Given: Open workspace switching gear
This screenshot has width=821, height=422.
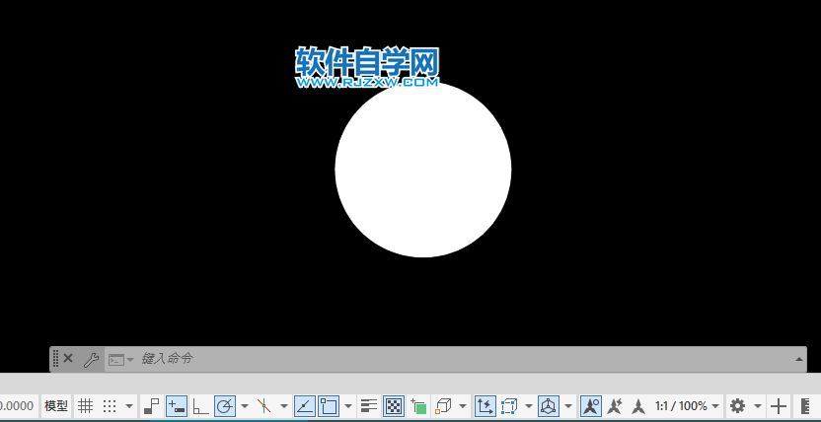Looking at the screenshot, I should point(738,406).
